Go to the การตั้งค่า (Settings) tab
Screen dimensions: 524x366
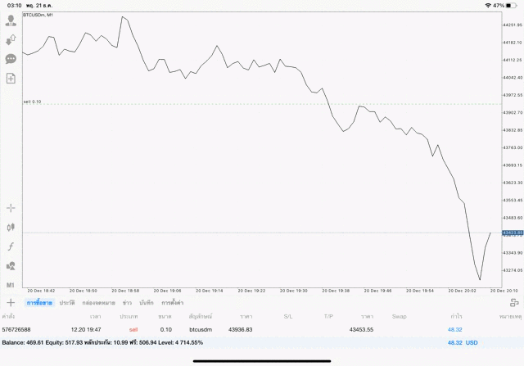tap(172, 303)
